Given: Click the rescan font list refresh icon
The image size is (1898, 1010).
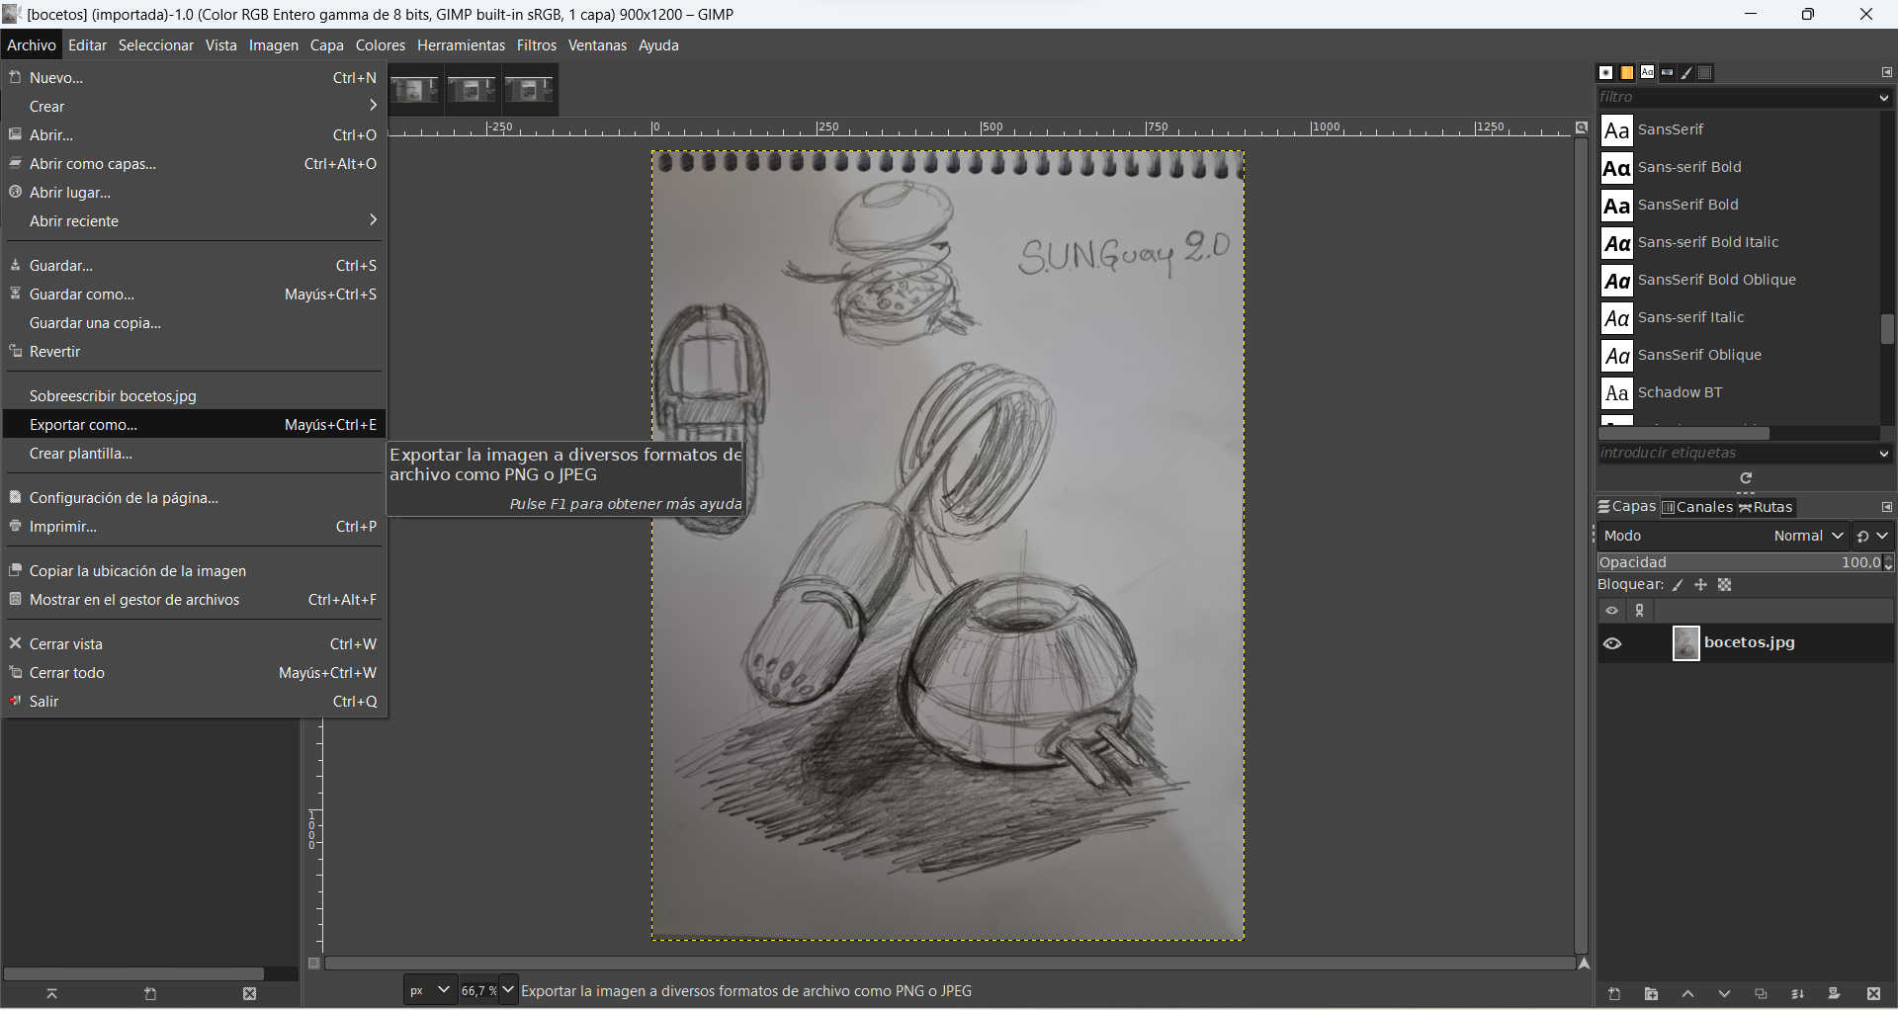Looking at the screenshot, I should pos(1746,478).
